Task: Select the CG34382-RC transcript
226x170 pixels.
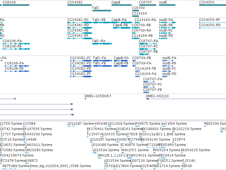Action: (x=78, y=20)
